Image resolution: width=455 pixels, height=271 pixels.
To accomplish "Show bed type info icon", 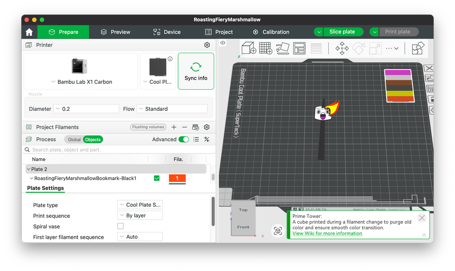I will tap(170, 59).
